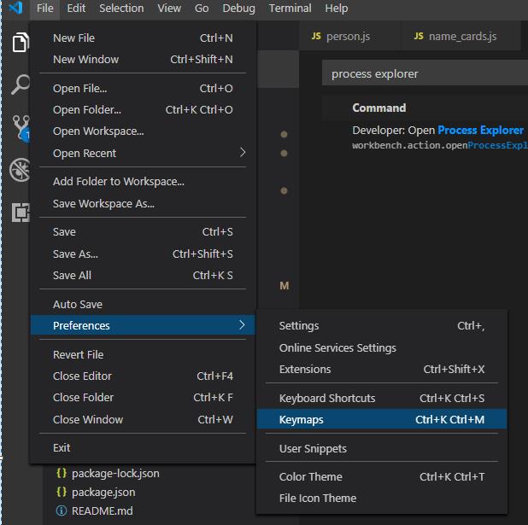The width and height of the screenshot is (528, 525).
Task: Expand the Open Recent submenu arrow
Action: pos(242,153)
